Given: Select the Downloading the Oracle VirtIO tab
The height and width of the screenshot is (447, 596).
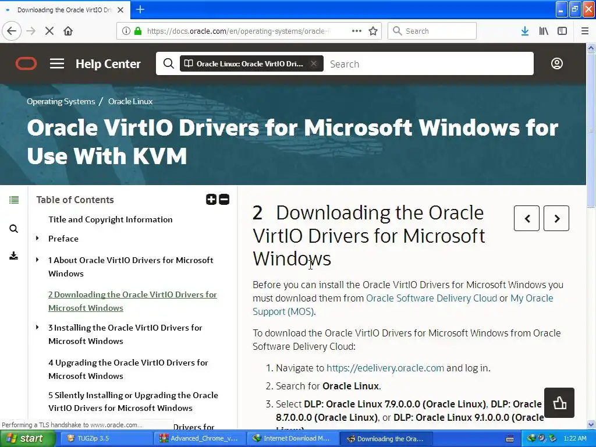Looking at the screenshot, I should pos(64,10).
